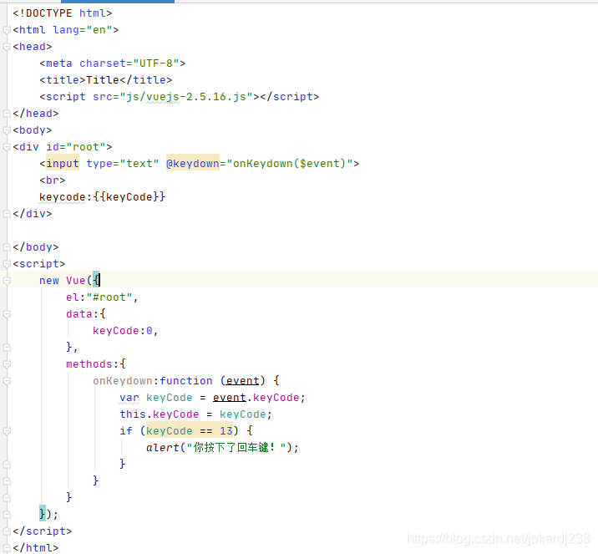
Task: Click the onKeydown method name
Action: pos(123,381)
